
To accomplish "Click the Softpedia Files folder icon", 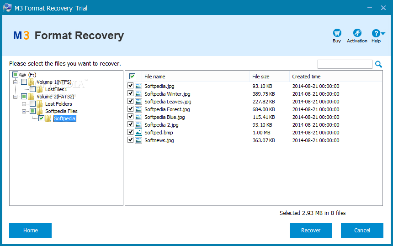I will 40,111.
